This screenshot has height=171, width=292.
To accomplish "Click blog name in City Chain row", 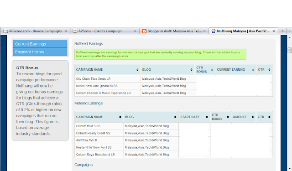I will click(164, 79).
